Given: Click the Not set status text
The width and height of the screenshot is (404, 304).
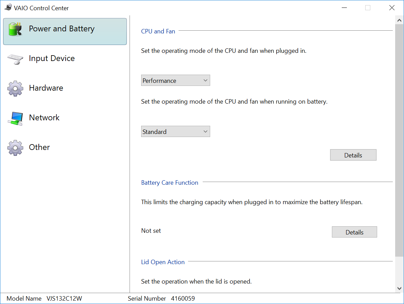Looking at the screenshot, I should [151, 231].
